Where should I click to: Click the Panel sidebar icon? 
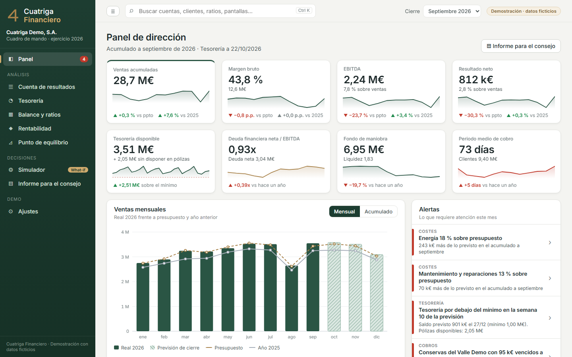tap(11, 59)
